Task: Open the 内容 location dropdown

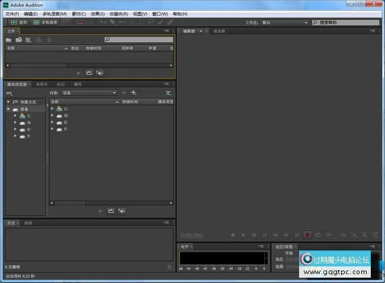Action: (x=89, y=93)
